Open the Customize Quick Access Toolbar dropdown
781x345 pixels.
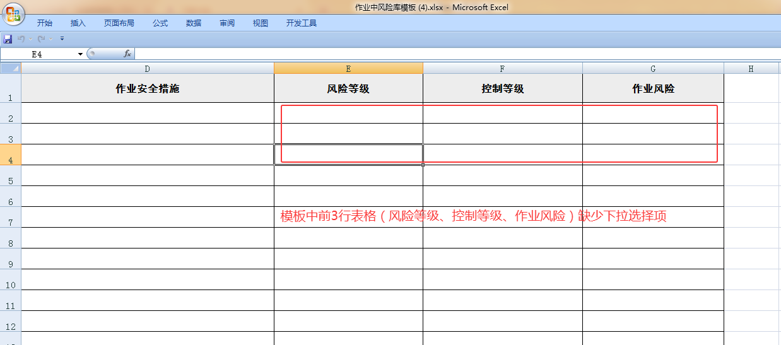62,39
